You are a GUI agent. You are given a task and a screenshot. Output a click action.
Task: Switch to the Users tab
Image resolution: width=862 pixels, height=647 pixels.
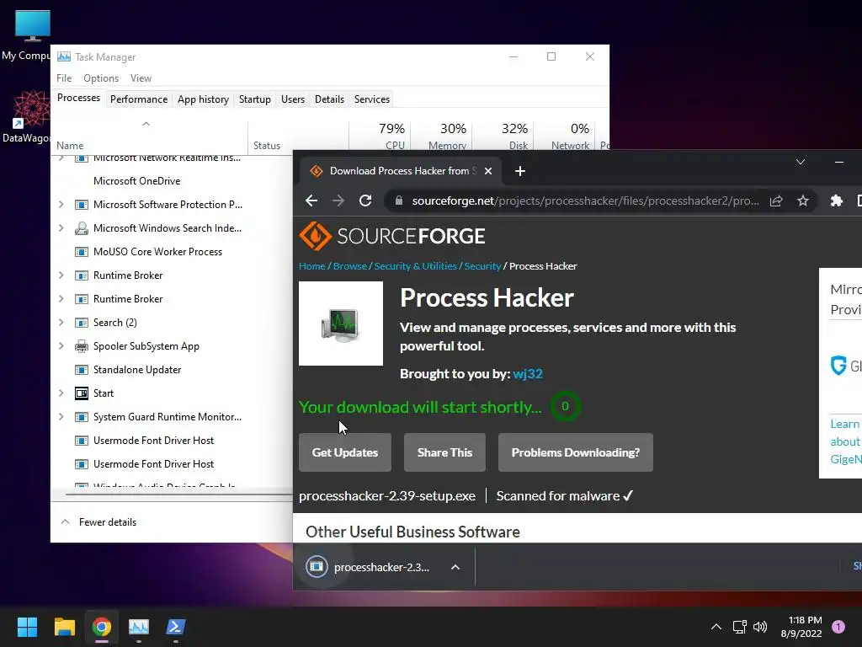click(x=292, y=99)
